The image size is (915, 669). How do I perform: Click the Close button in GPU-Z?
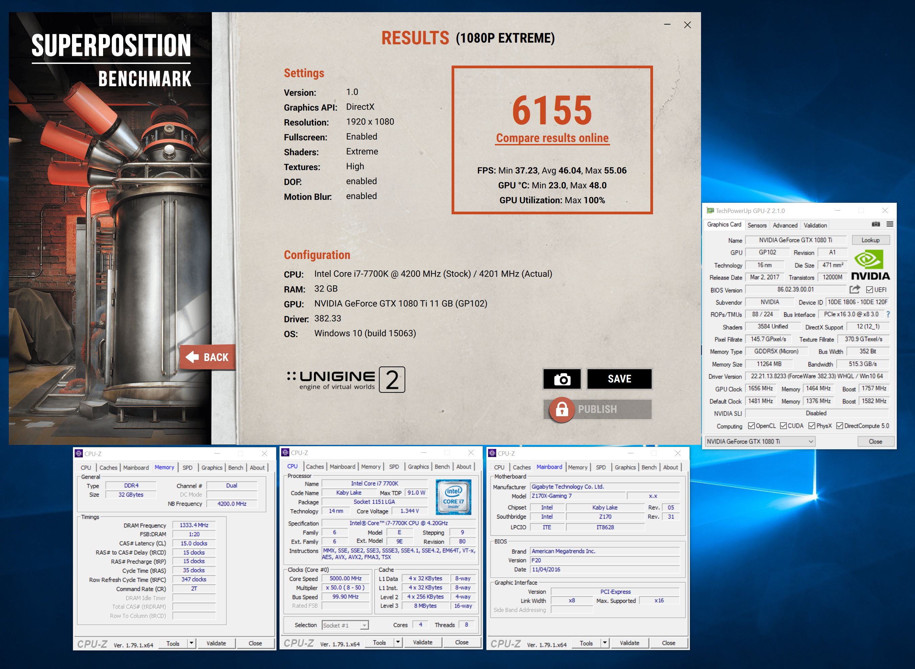[875, 441]
